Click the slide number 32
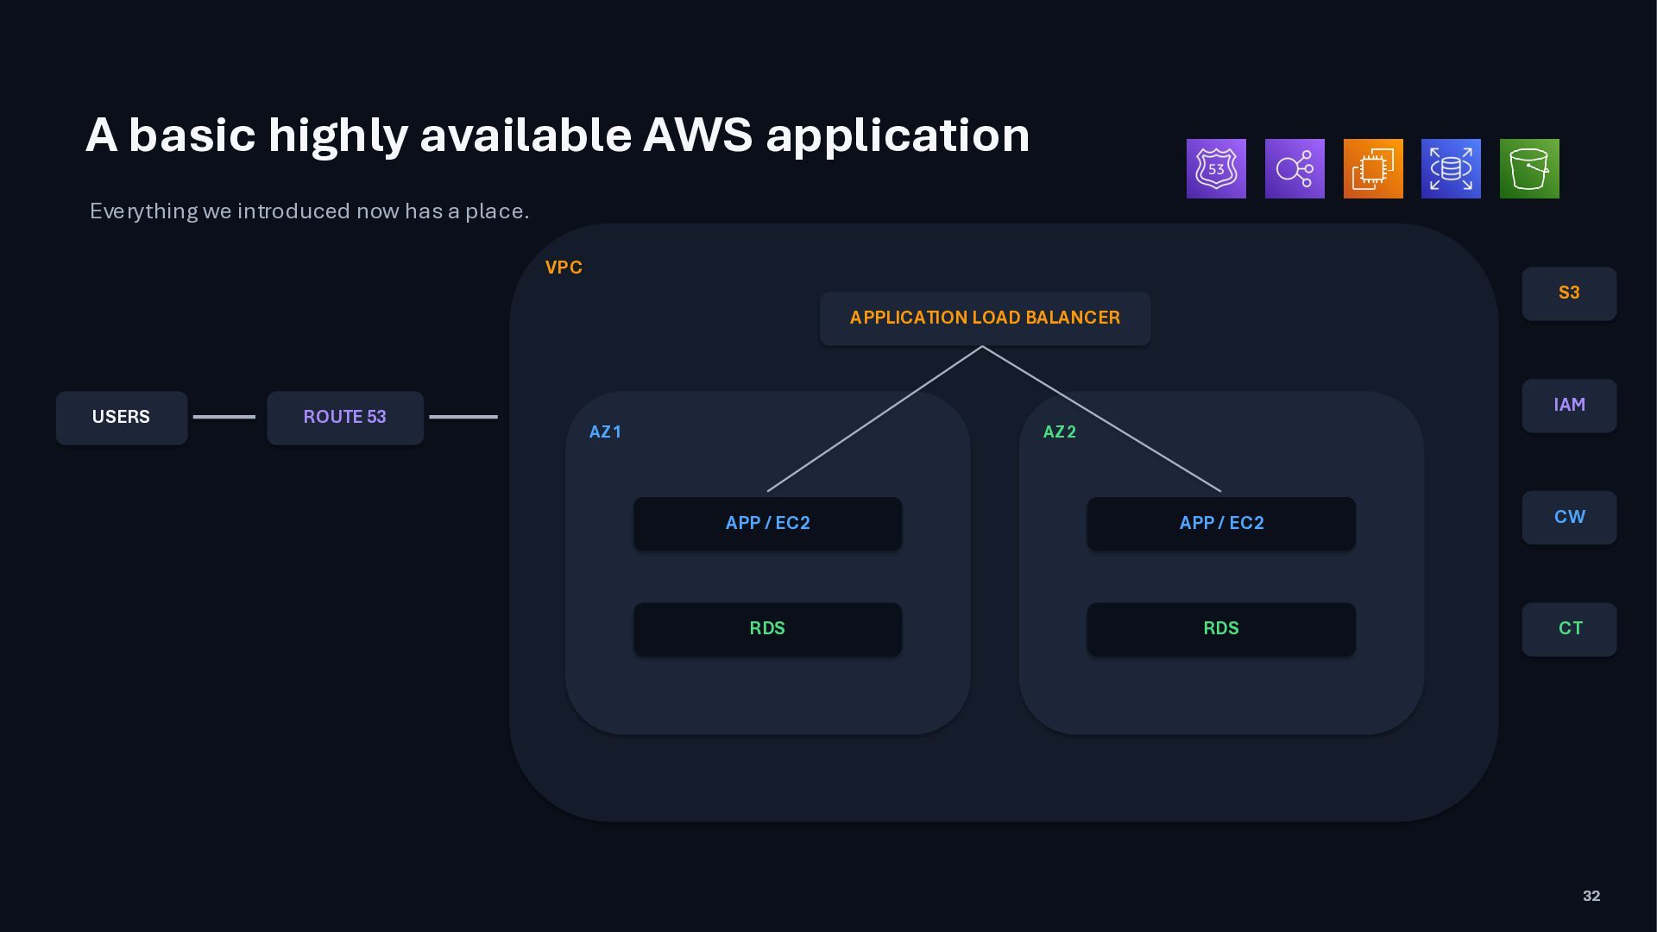 pyautogui.click(x=1591, y=896)
